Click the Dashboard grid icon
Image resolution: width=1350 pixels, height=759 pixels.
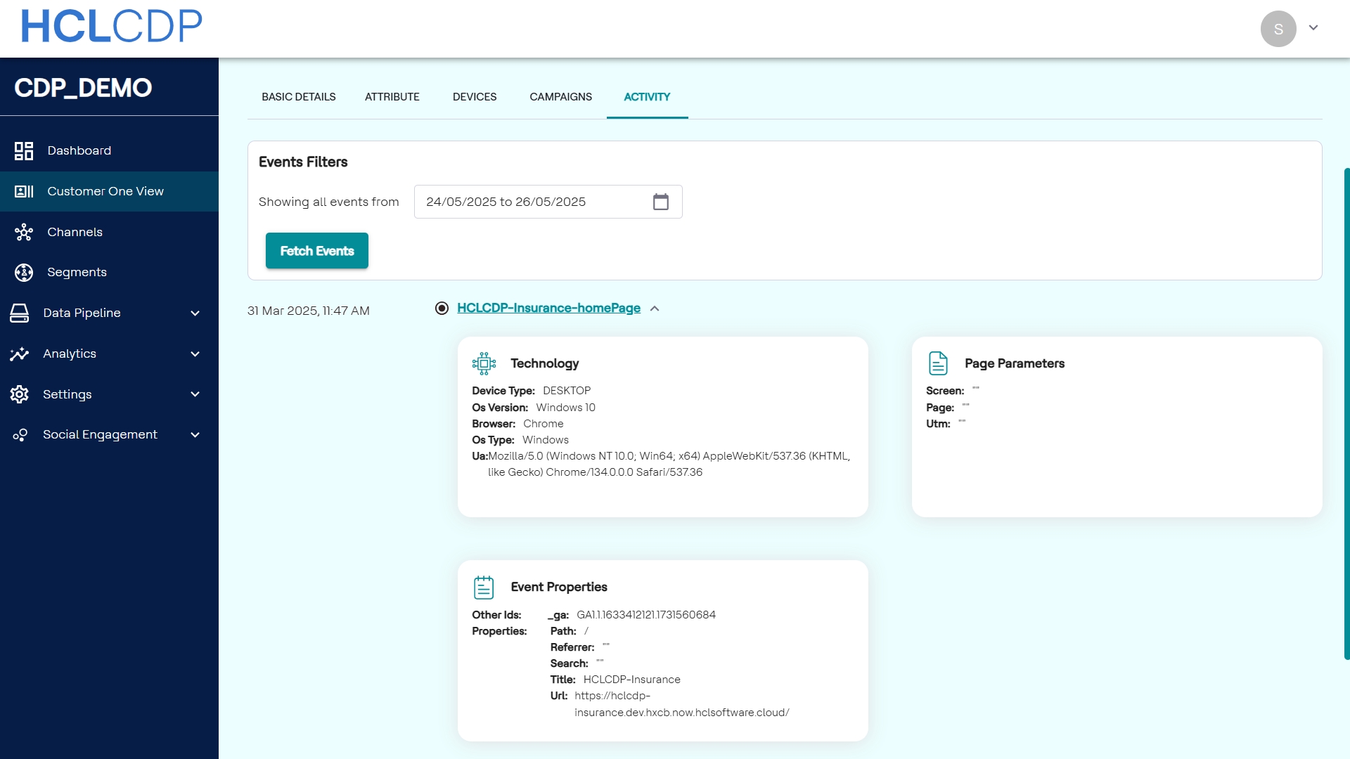coord(24,151)
